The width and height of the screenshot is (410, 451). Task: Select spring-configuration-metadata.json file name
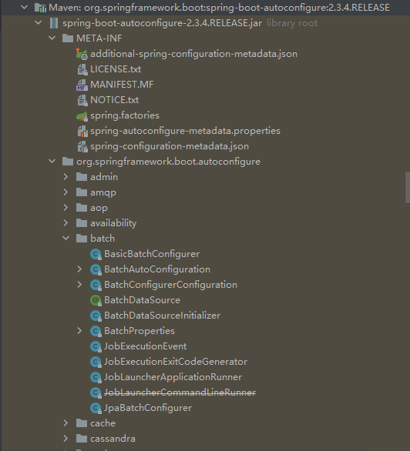point(170,146)
